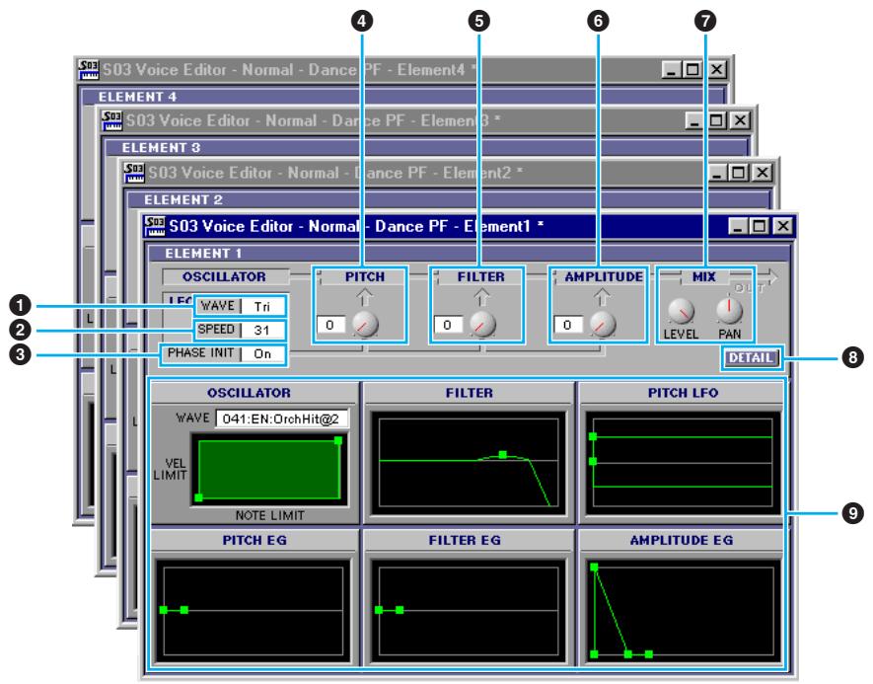Viewport: 873px width, 684px height.
Task: Click the FILTER depth value field
Action: pyautogui.click(x=448, y=325)
